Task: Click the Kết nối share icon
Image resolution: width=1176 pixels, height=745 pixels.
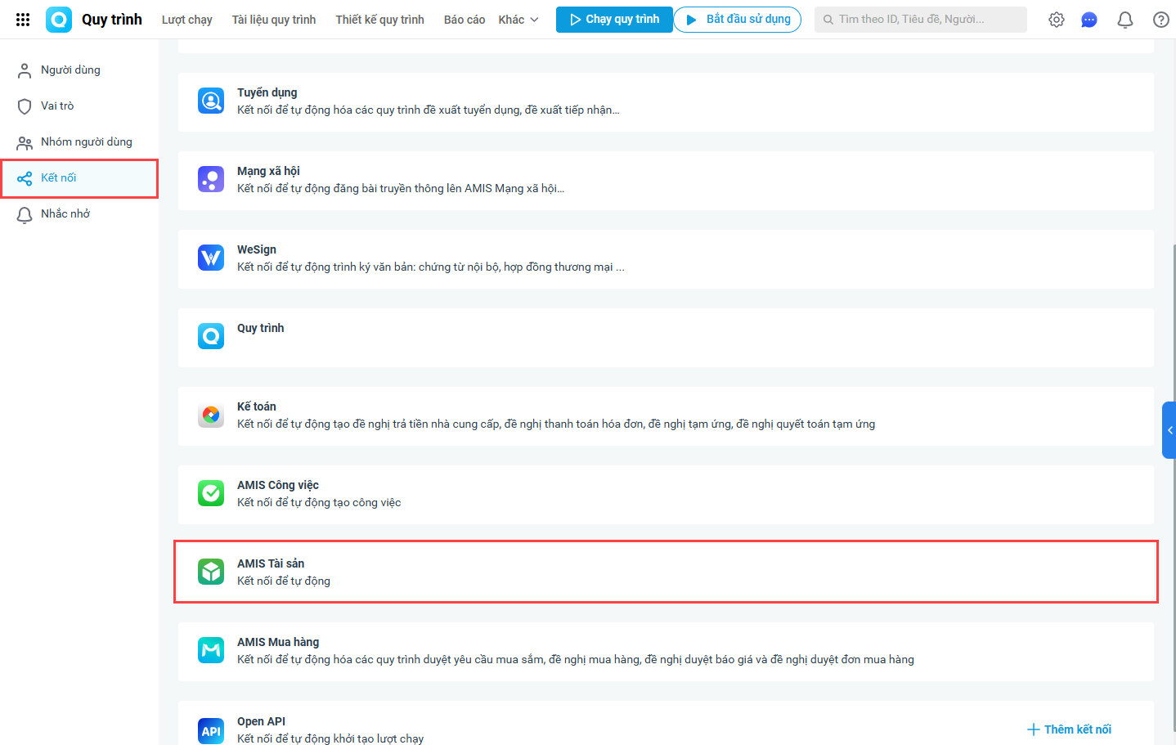Action: (25, 178)
